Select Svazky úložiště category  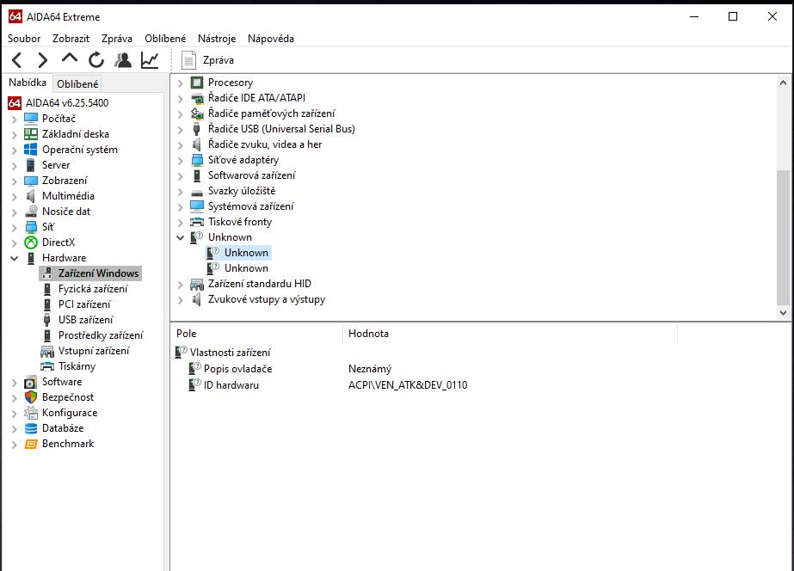[242, 191]
